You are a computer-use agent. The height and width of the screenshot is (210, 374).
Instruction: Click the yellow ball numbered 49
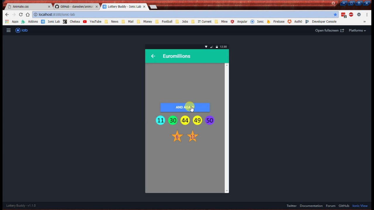click(x=197, y=120)
